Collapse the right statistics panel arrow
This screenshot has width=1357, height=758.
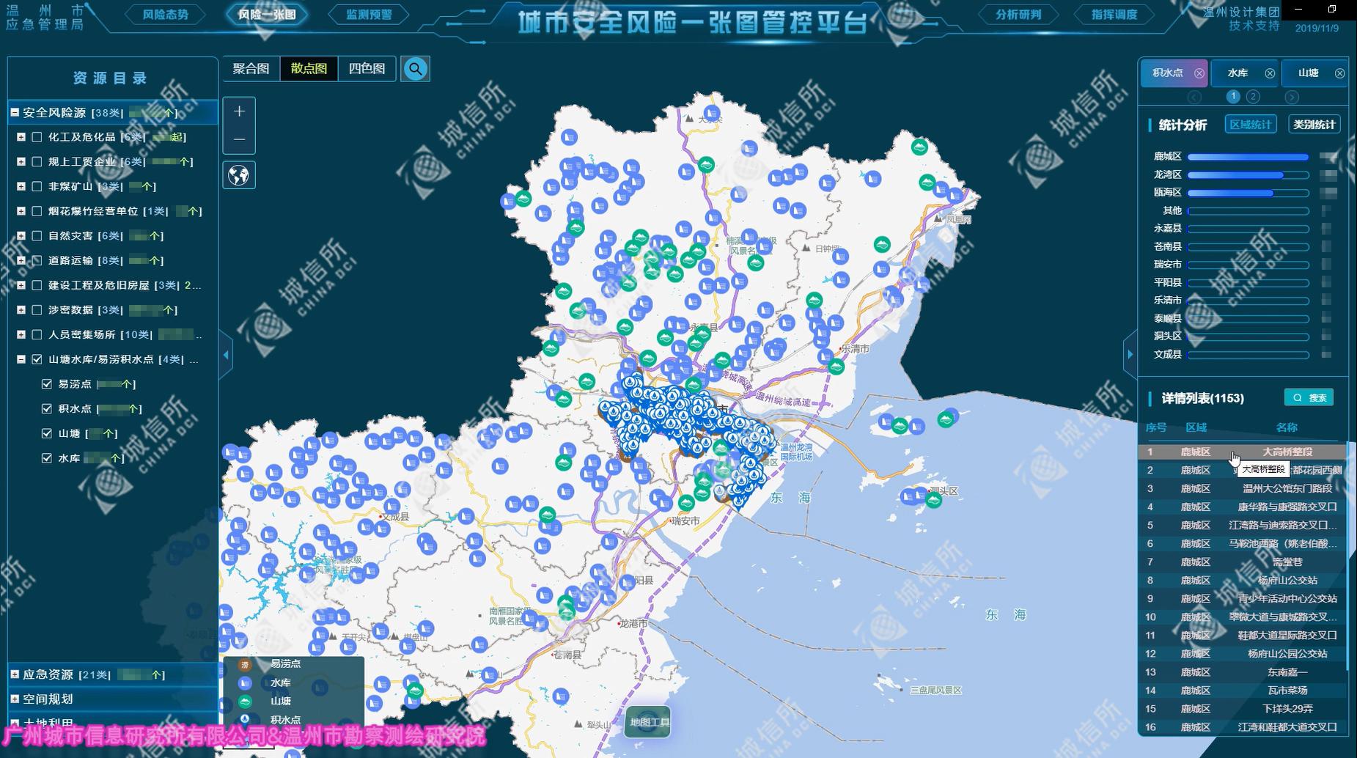point(1130,355)
